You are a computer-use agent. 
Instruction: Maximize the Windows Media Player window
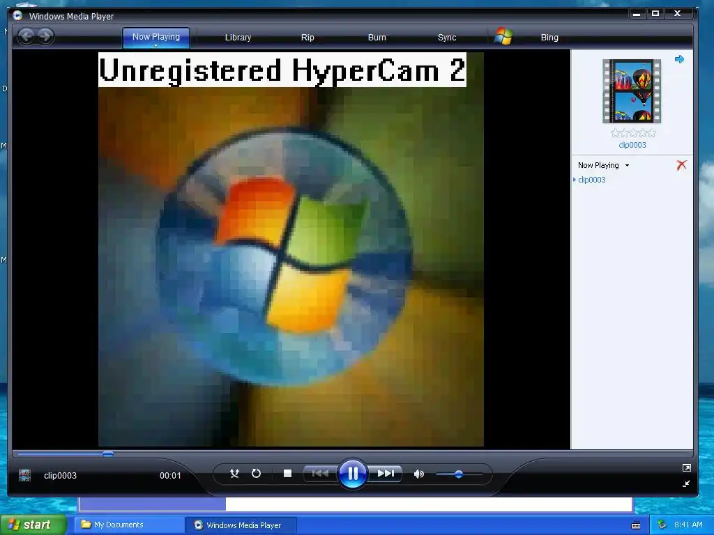655,14
